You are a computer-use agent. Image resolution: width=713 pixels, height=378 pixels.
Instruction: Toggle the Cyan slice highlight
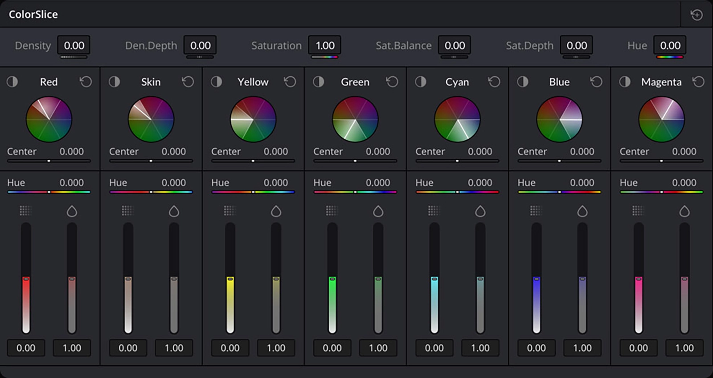point(421,82)
